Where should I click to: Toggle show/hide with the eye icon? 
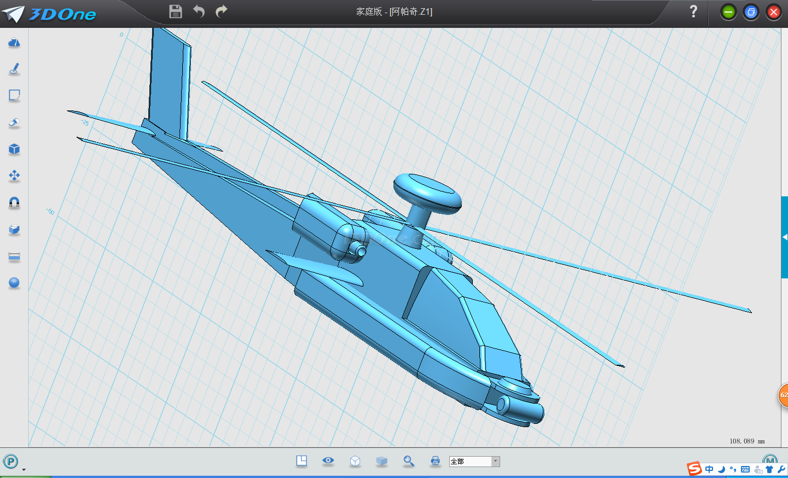pyautogui.click(x=328, y=460)
